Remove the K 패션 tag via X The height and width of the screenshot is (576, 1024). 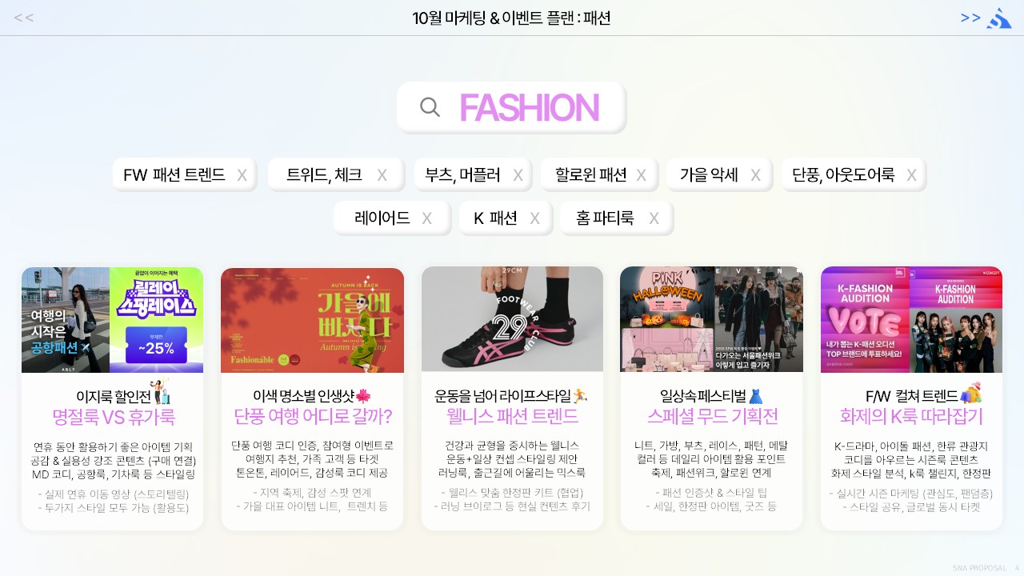pos(534,218)
